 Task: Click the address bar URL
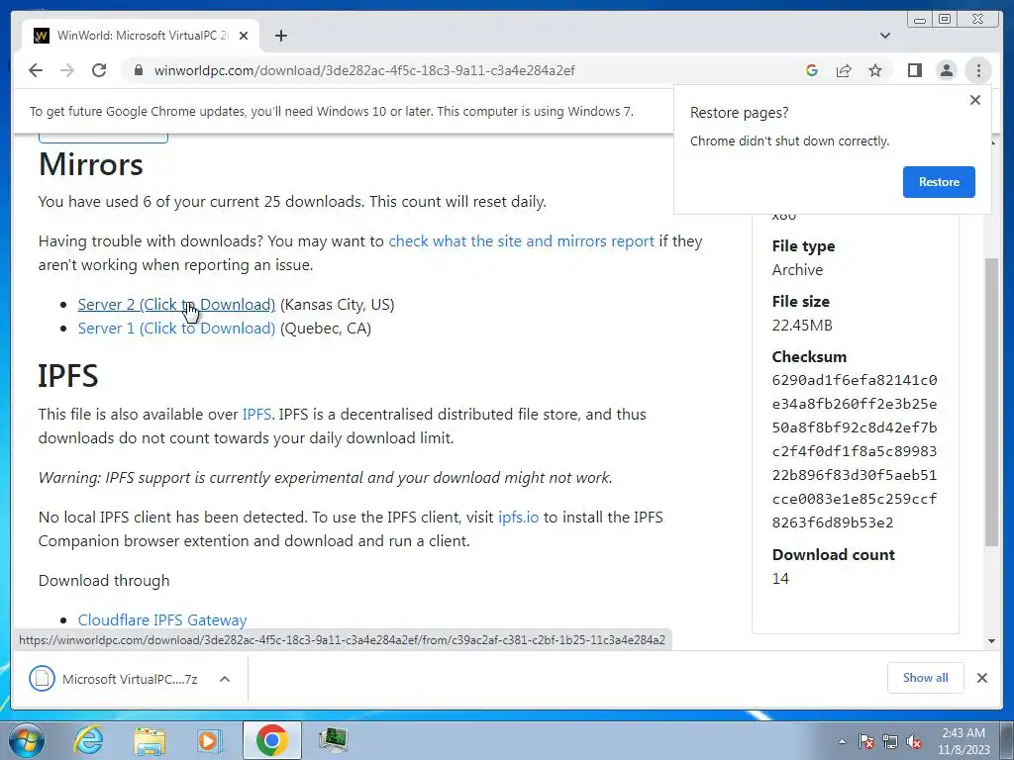pyautogui.click(x=364, y=70)
